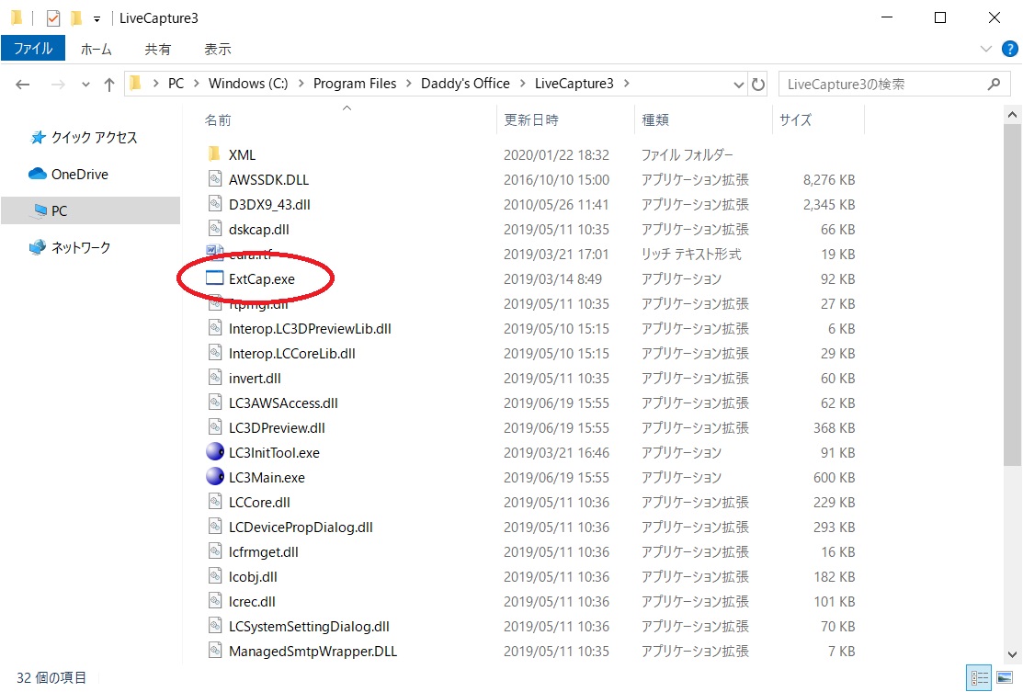Select the lcobj.dll file icon

click(x=215, y=575)
